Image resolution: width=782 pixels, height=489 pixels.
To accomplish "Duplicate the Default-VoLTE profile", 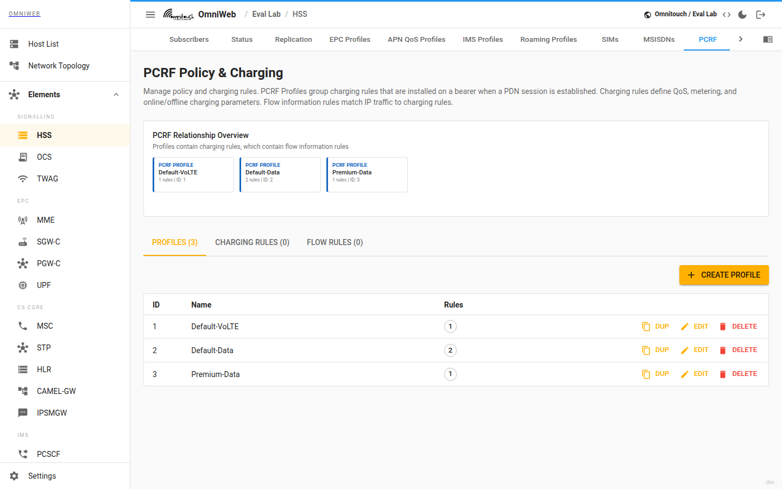I will pyautogui.click(x=655, y=327).
